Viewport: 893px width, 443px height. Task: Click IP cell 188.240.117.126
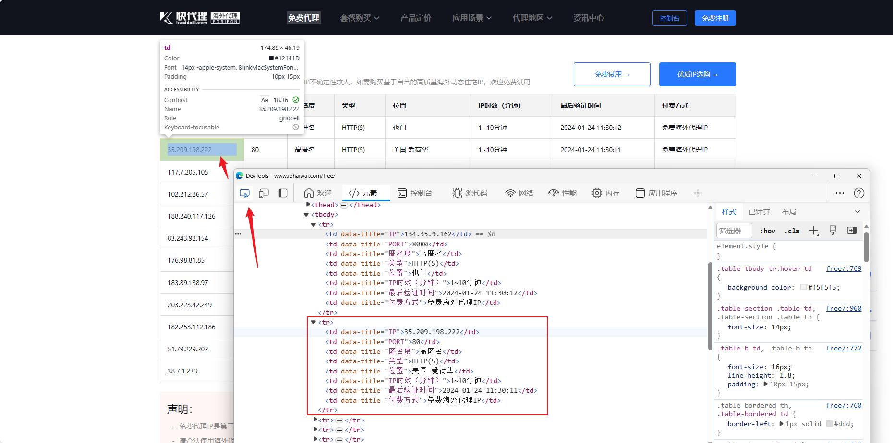tap(197, 216)
